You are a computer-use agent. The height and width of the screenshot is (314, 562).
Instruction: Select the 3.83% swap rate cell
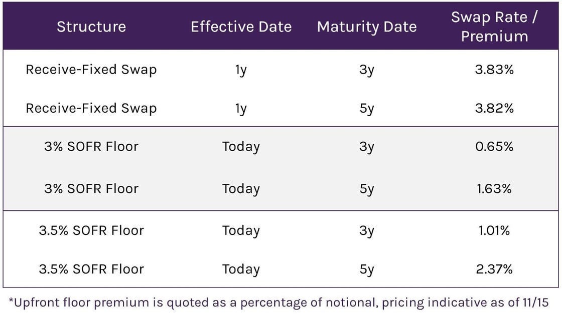click(x=494, y=70)
